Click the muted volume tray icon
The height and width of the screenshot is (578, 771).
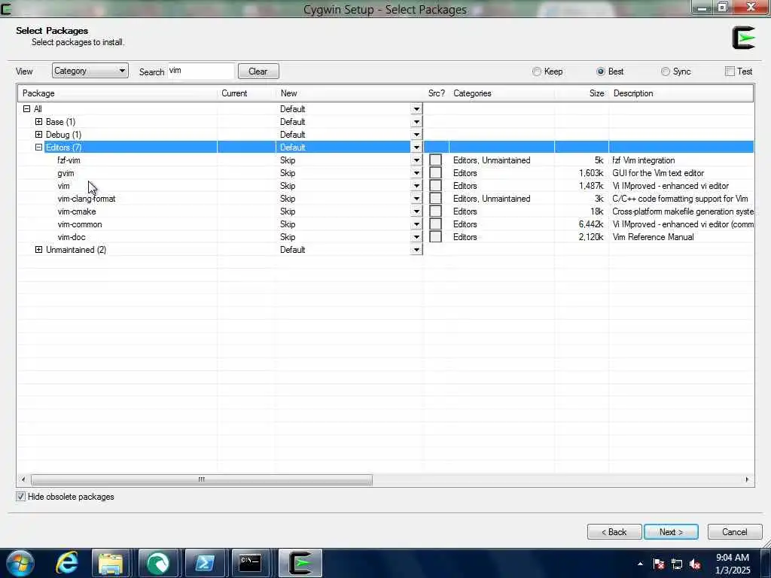click(695, 564)
